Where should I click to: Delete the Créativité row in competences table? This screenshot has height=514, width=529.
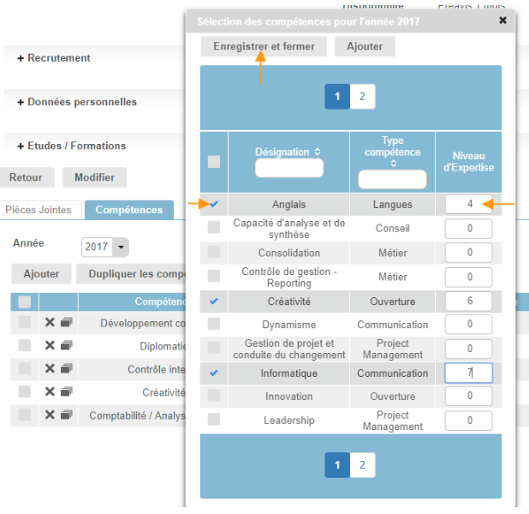50,391
